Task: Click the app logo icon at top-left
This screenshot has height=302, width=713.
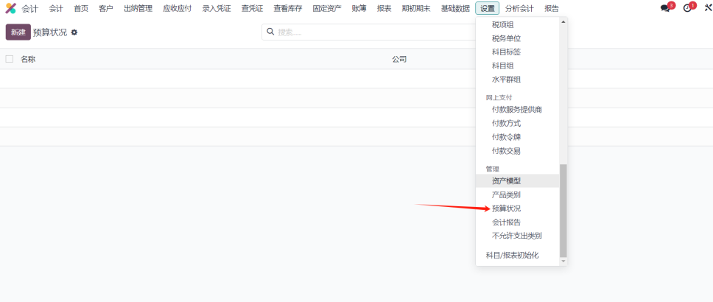Action: tap(10, 8)
